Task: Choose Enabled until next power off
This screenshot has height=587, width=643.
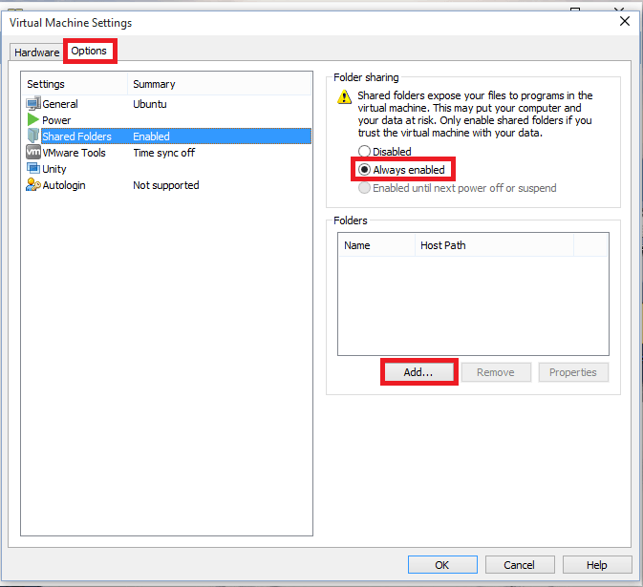Action: [x=364, y=188]
